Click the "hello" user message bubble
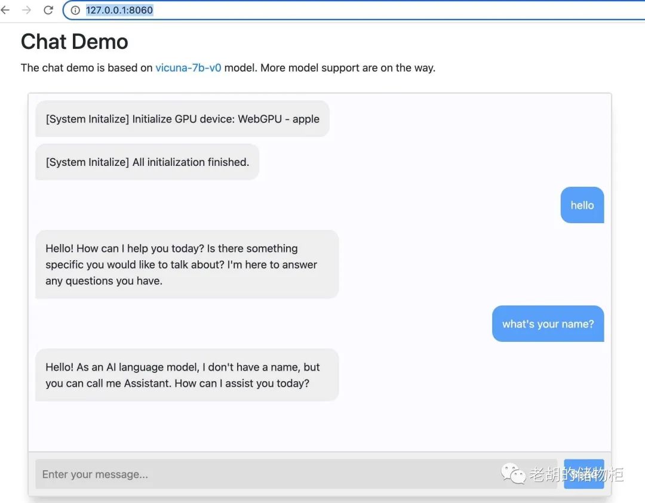This screenshot has width=645, height=503. [x=582, y=205]
